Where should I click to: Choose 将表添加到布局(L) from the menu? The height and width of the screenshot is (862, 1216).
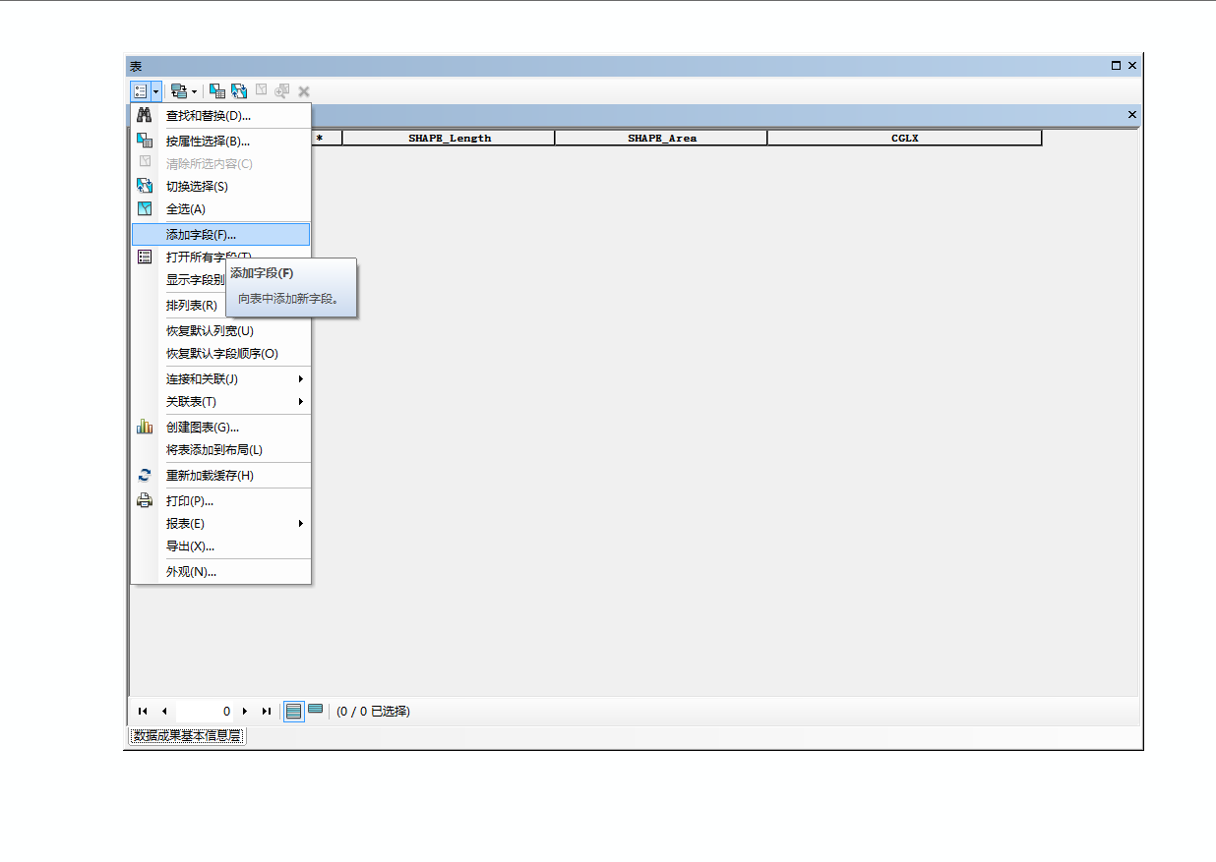tap(221, 449)
